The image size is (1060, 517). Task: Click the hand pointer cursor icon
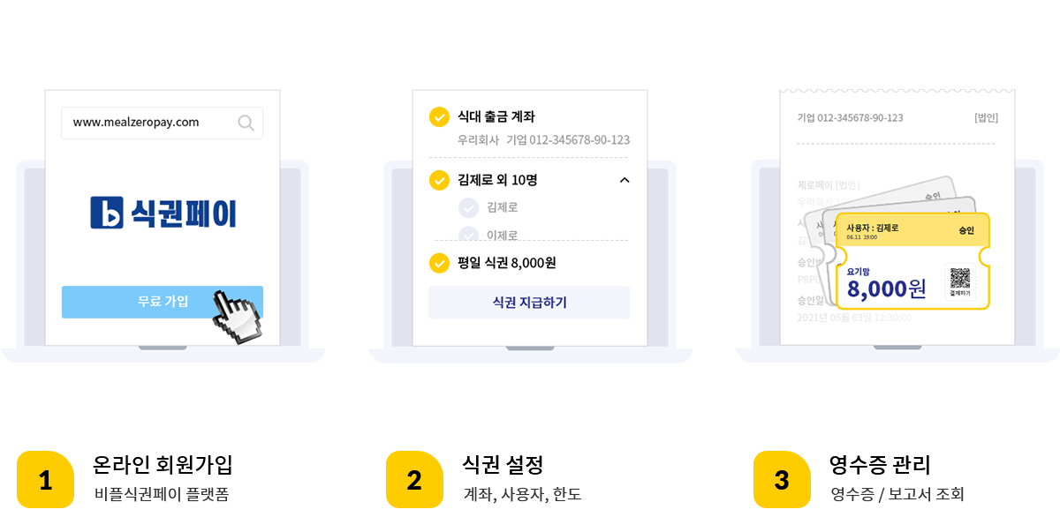234,315
